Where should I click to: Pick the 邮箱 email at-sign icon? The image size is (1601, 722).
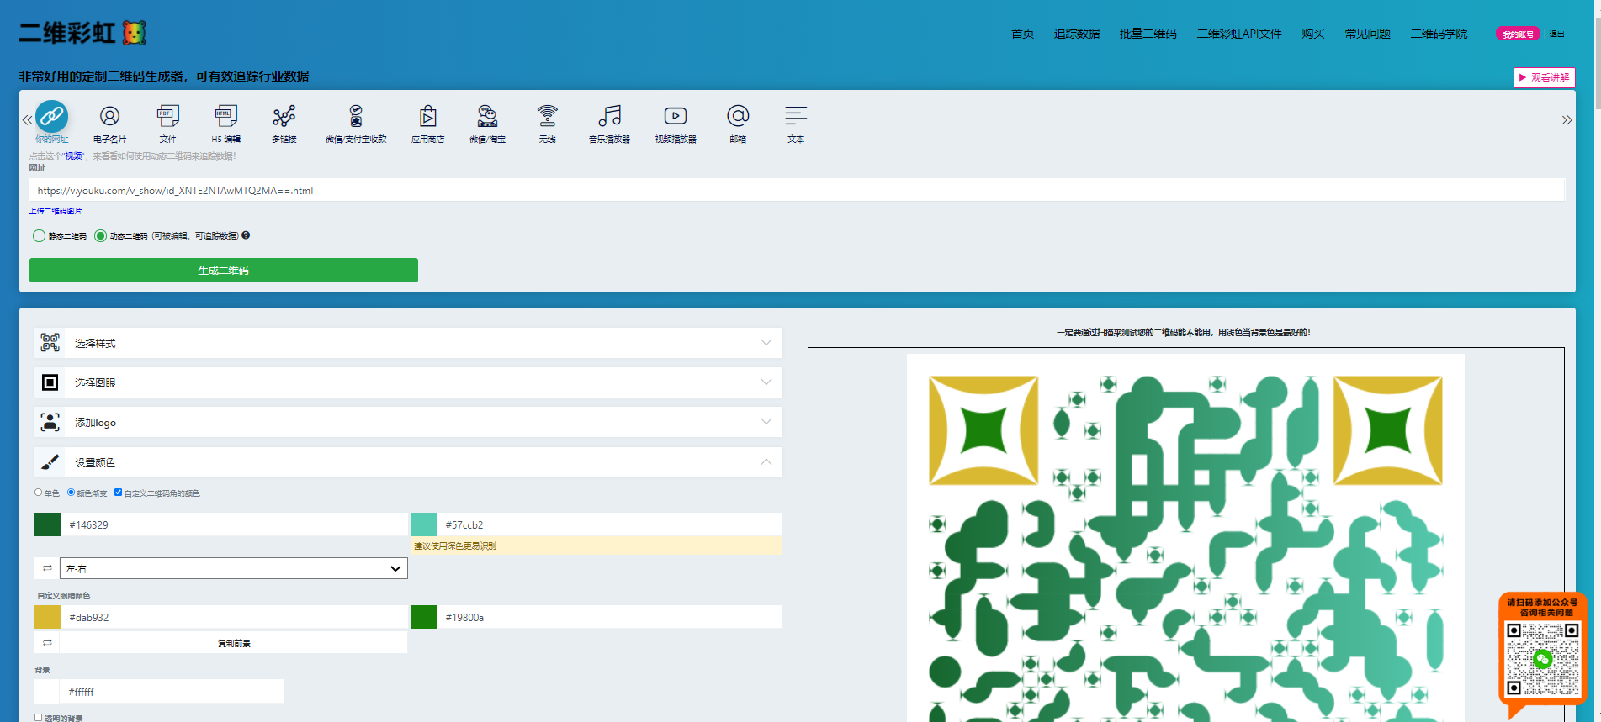click(x=738, y=116)
